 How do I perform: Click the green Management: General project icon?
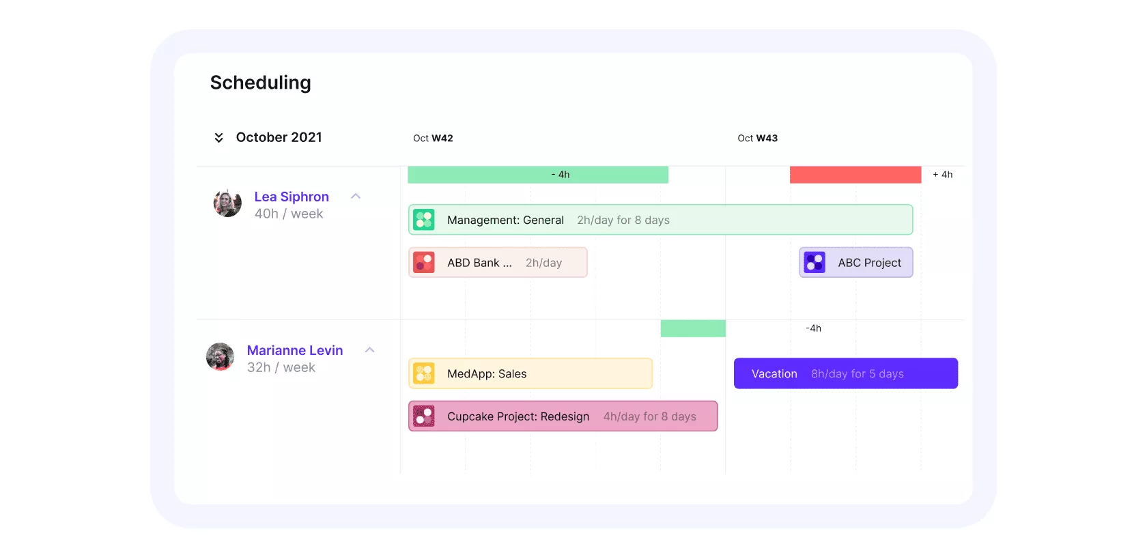(x=424, y=220)
